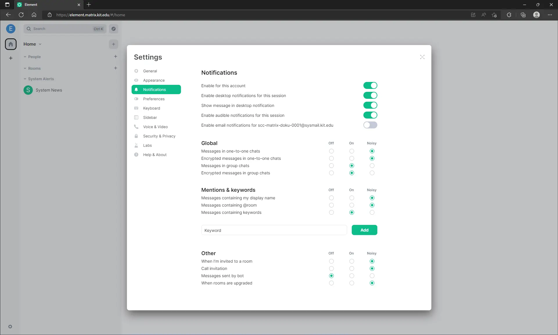Open Help & About section

pos(154,155)
